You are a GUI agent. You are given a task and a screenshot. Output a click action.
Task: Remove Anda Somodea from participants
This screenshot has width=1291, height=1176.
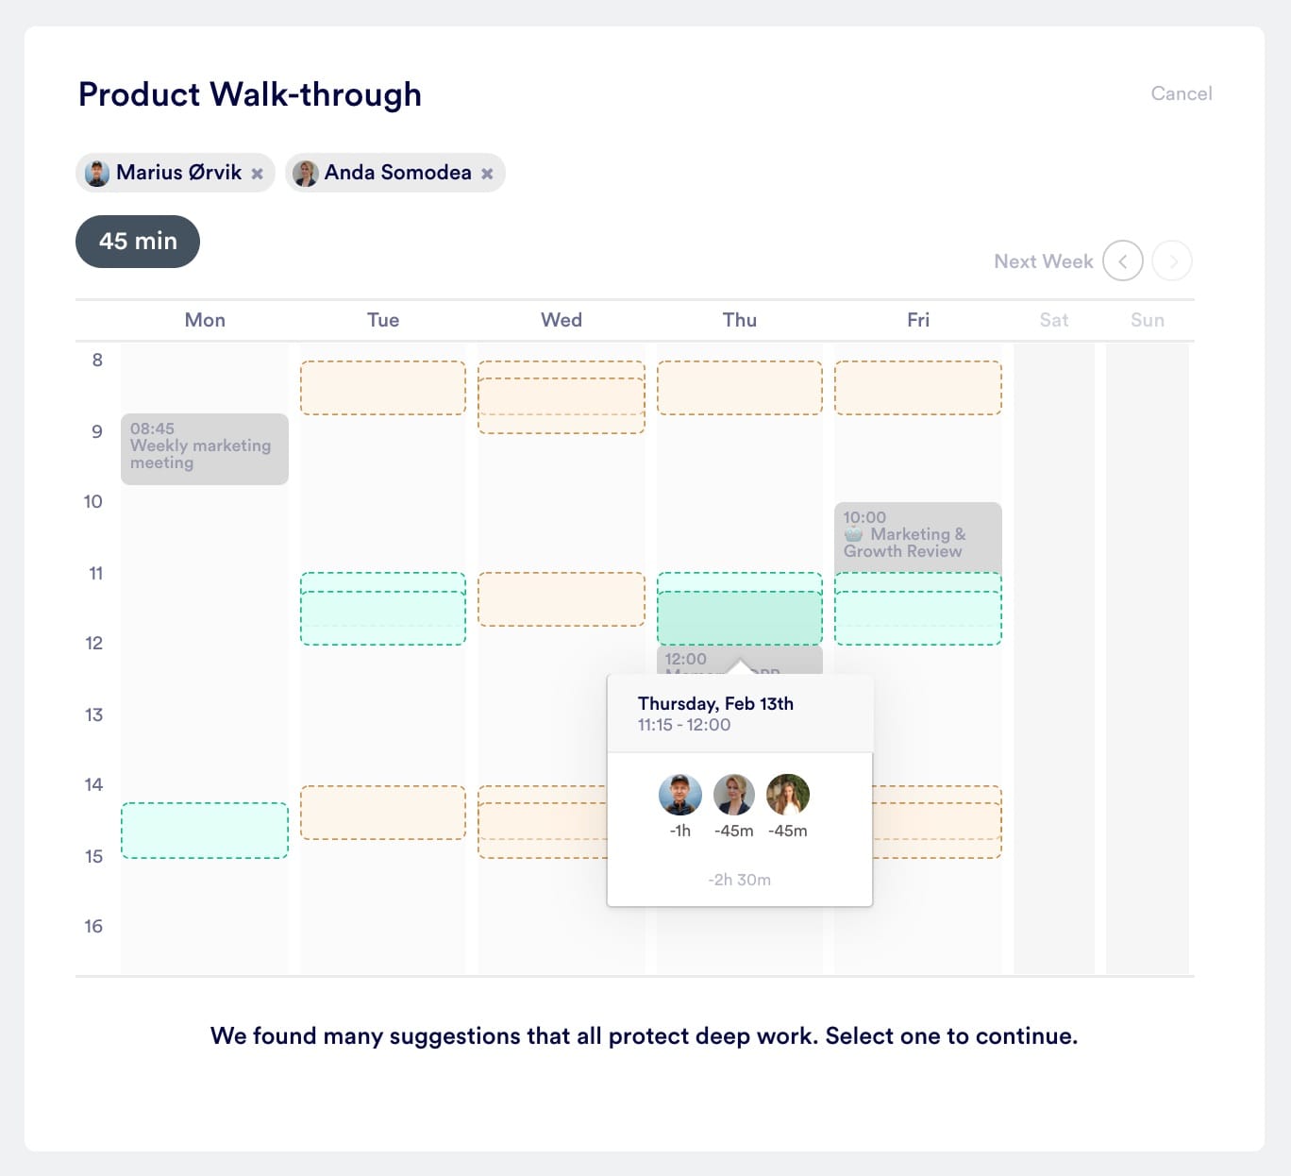pos(487,174)
